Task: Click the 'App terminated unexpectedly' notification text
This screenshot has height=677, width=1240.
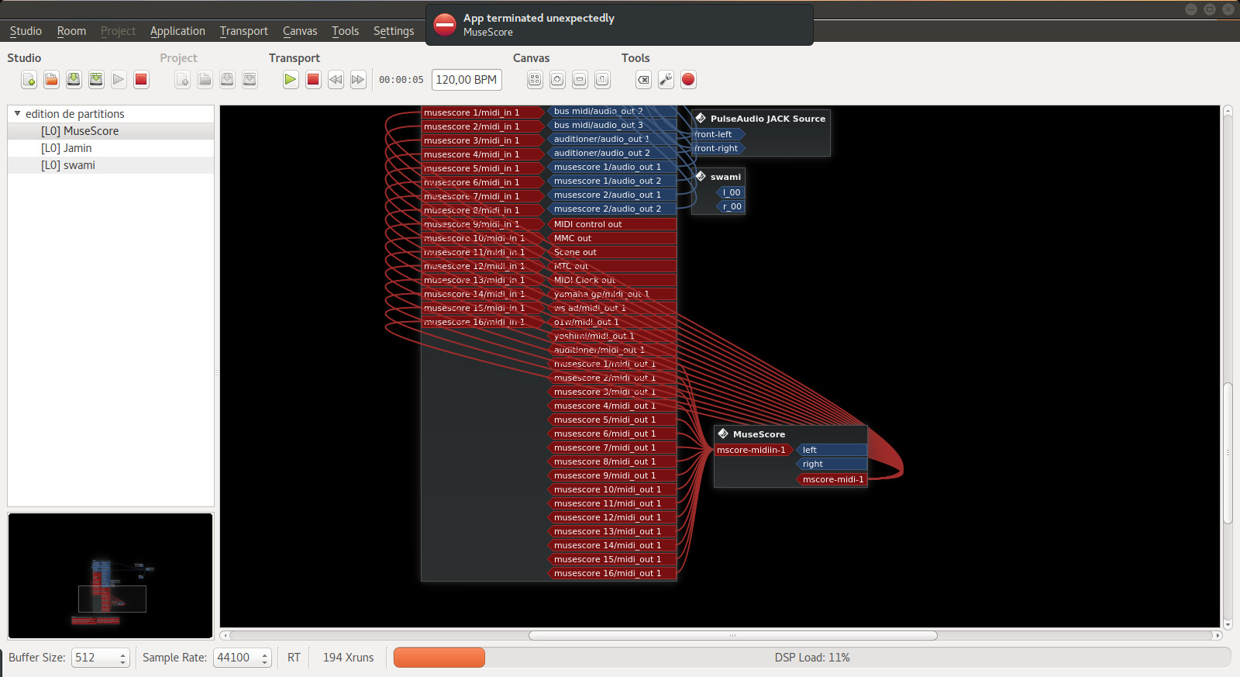Action: point(539,18)
